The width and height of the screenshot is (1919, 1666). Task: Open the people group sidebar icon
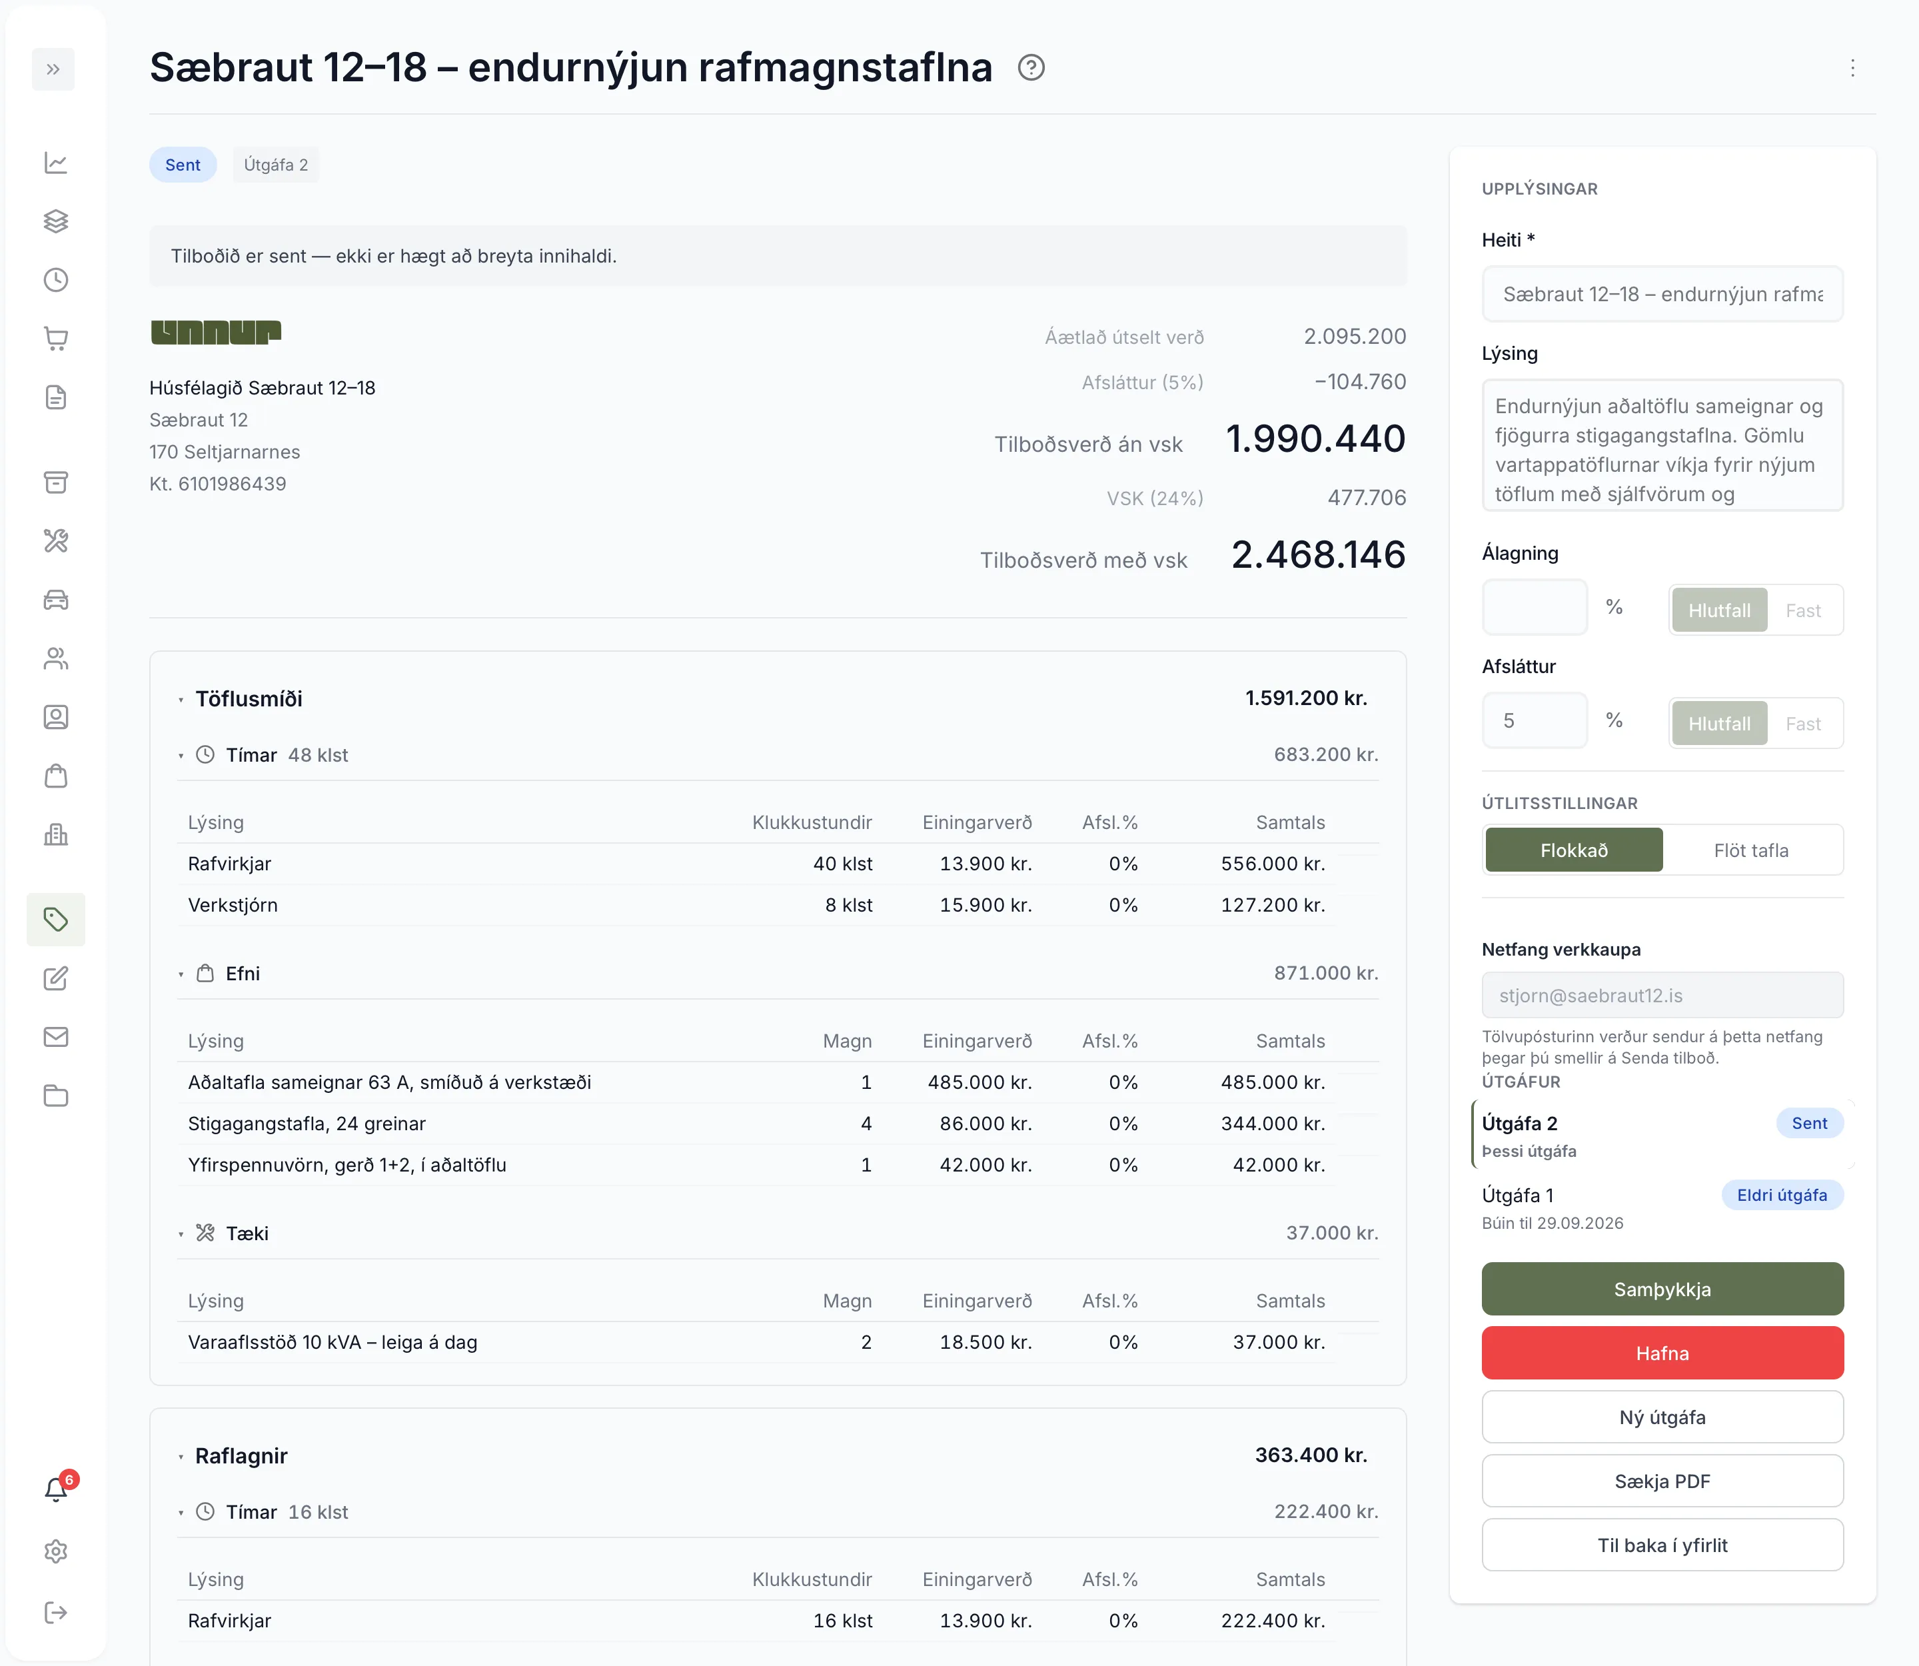tap(56, 658)
